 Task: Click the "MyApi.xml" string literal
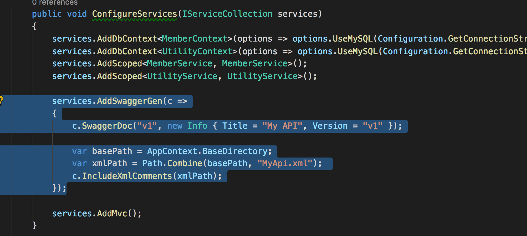(x=285, y=163)
